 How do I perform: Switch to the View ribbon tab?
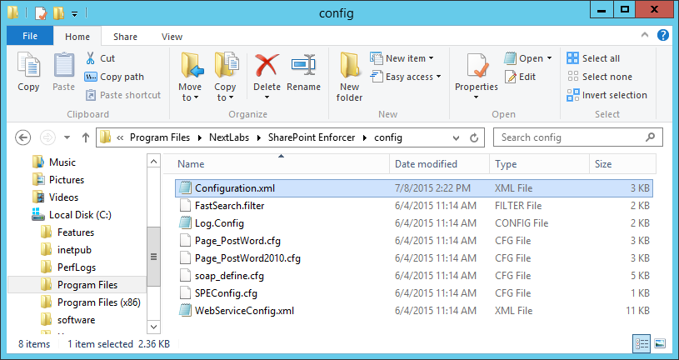click(x=172, y=37)
